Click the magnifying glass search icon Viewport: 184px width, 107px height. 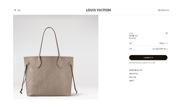point(15,10)
